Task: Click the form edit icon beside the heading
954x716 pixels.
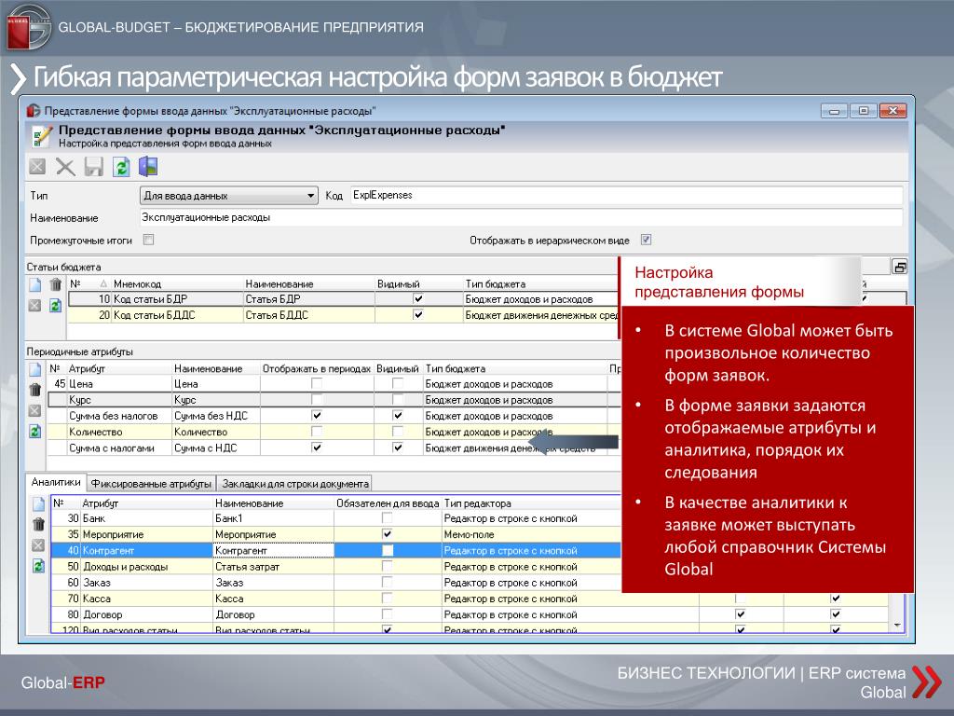Action: click(41, 136)
